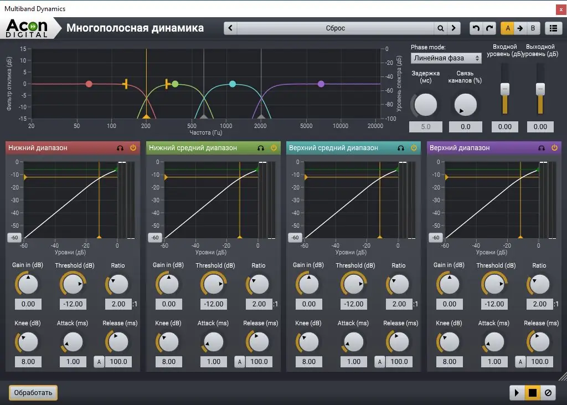567x405 pixels.
Task: Toggle auto release A in Верхний средний диапазон
Action: coord(380,362)
